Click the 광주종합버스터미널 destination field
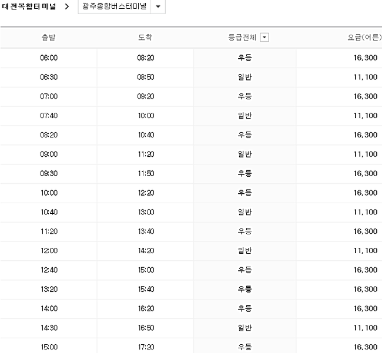382x353 pixels. [114, 6]
